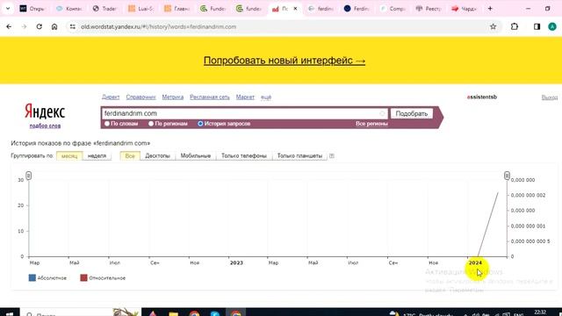562x316 pixels.
Task: Switch to the 'Comp' browser tab
Action: coord(393,9)
